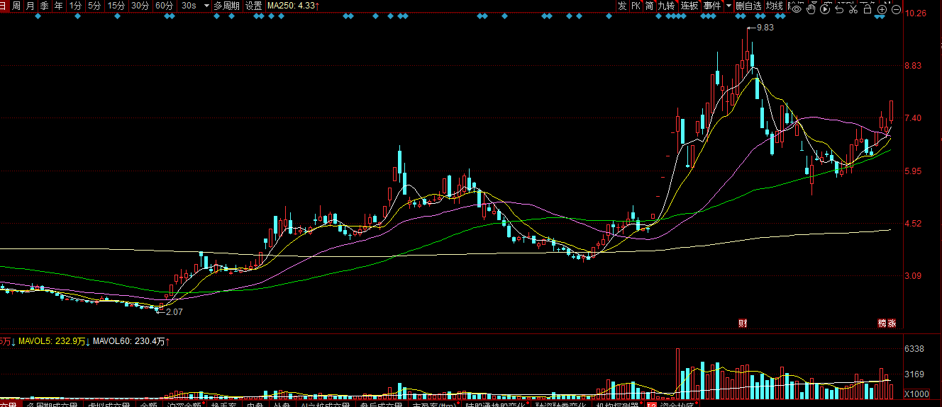Switch to the 周 weekly period

tap(16, 6)
